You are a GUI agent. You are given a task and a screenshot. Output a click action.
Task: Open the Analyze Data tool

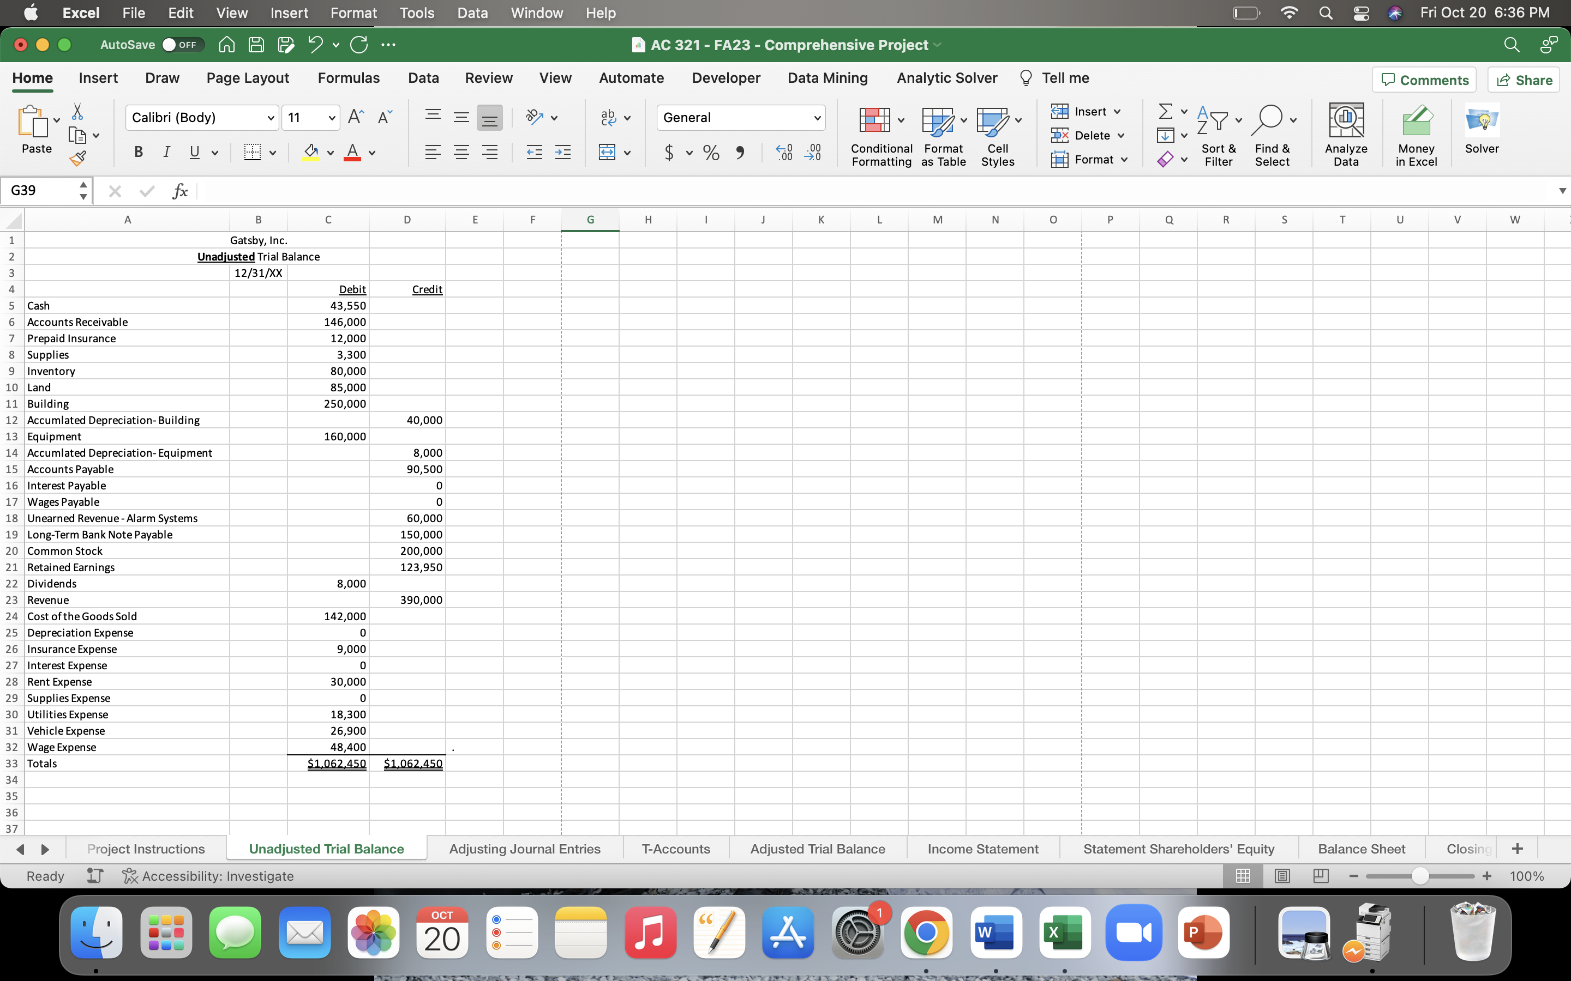(x=1346, y=134)
